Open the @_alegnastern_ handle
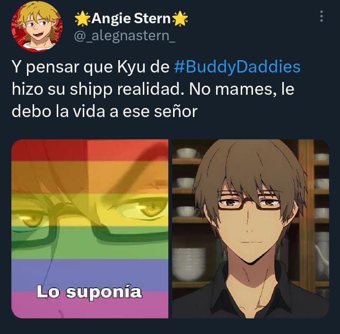Viewport: 340px width, 334px height. point(124,36)
